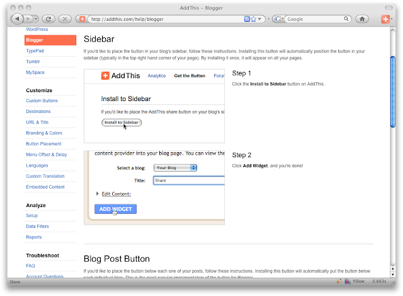Click the Stop loading X icon
Image resolution: width=403 pixels, height=296 pixels.
pos(65,19)
